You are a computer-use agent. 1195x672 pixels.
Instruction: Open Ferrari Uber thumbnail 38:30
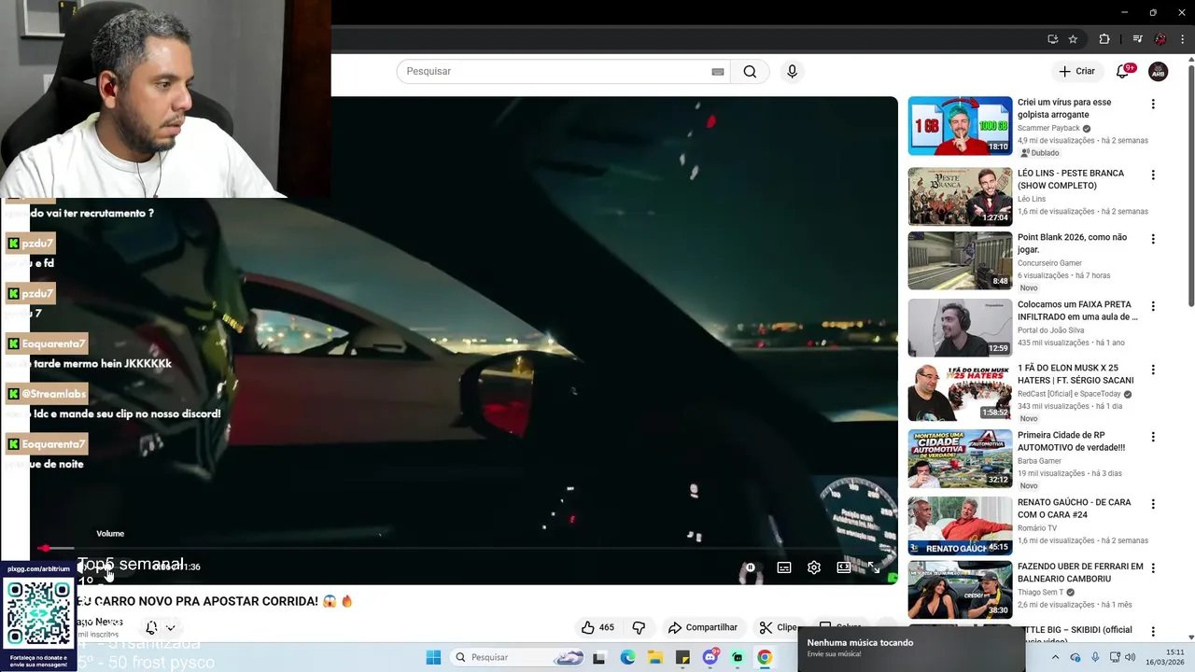coord(960,589)
